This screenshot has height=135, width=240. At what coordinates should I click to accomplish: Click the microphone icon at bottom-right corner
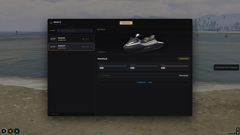click(x=238, y=129)
